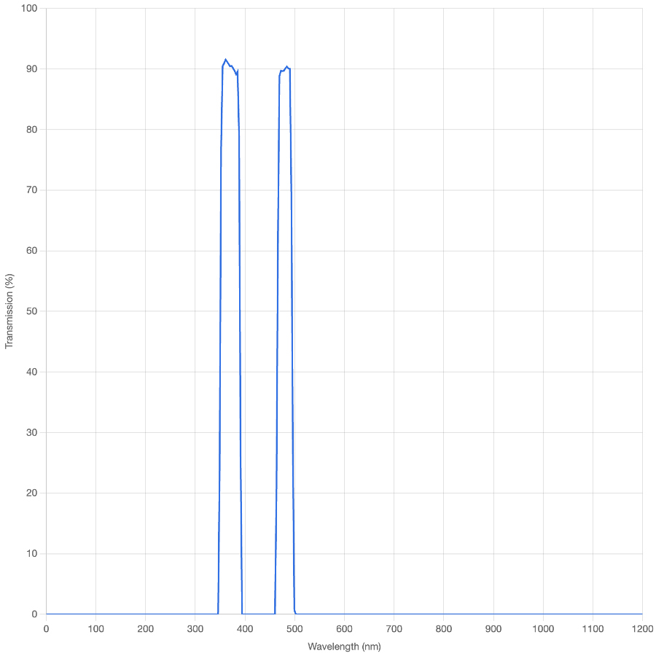Click the 400 tick label on the x-axis
Screen dimensions: 656x656
click(245, 627)
